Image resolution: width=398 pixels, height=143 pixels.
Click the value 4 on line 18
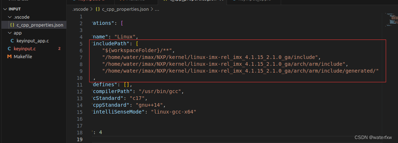100,132
